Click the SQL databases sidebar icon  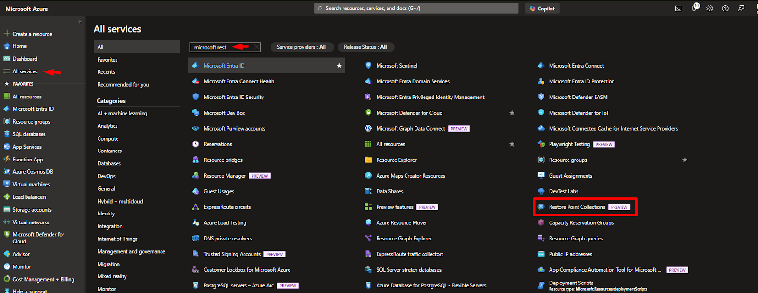pyautogui.click(x=7, y=134)
